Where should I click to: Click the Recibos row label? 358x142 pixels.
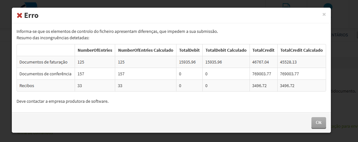click(26, 86)
